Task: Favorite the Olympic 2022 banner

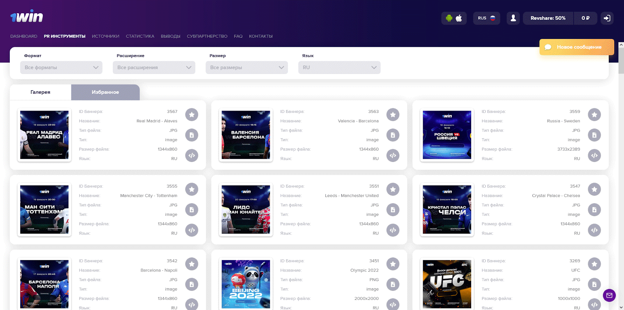Action: pos(393,264)
